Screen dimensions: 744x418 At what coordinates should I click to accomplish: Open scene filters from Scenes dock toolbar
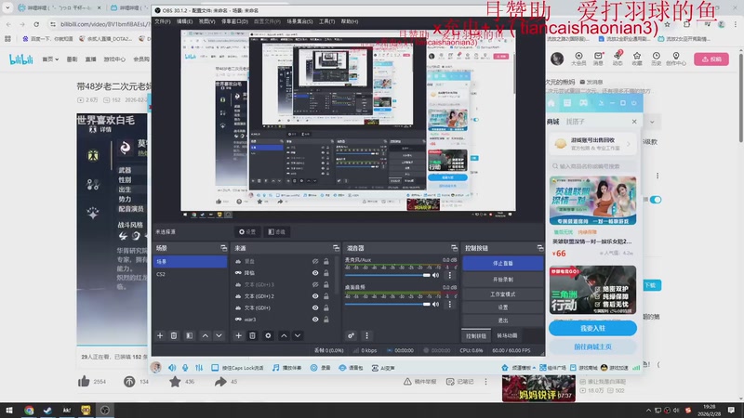tap(190, 335)
